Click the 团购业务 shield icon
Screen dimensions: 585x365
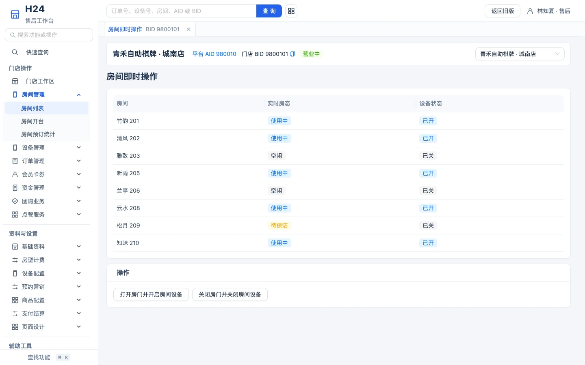[15, 201]
